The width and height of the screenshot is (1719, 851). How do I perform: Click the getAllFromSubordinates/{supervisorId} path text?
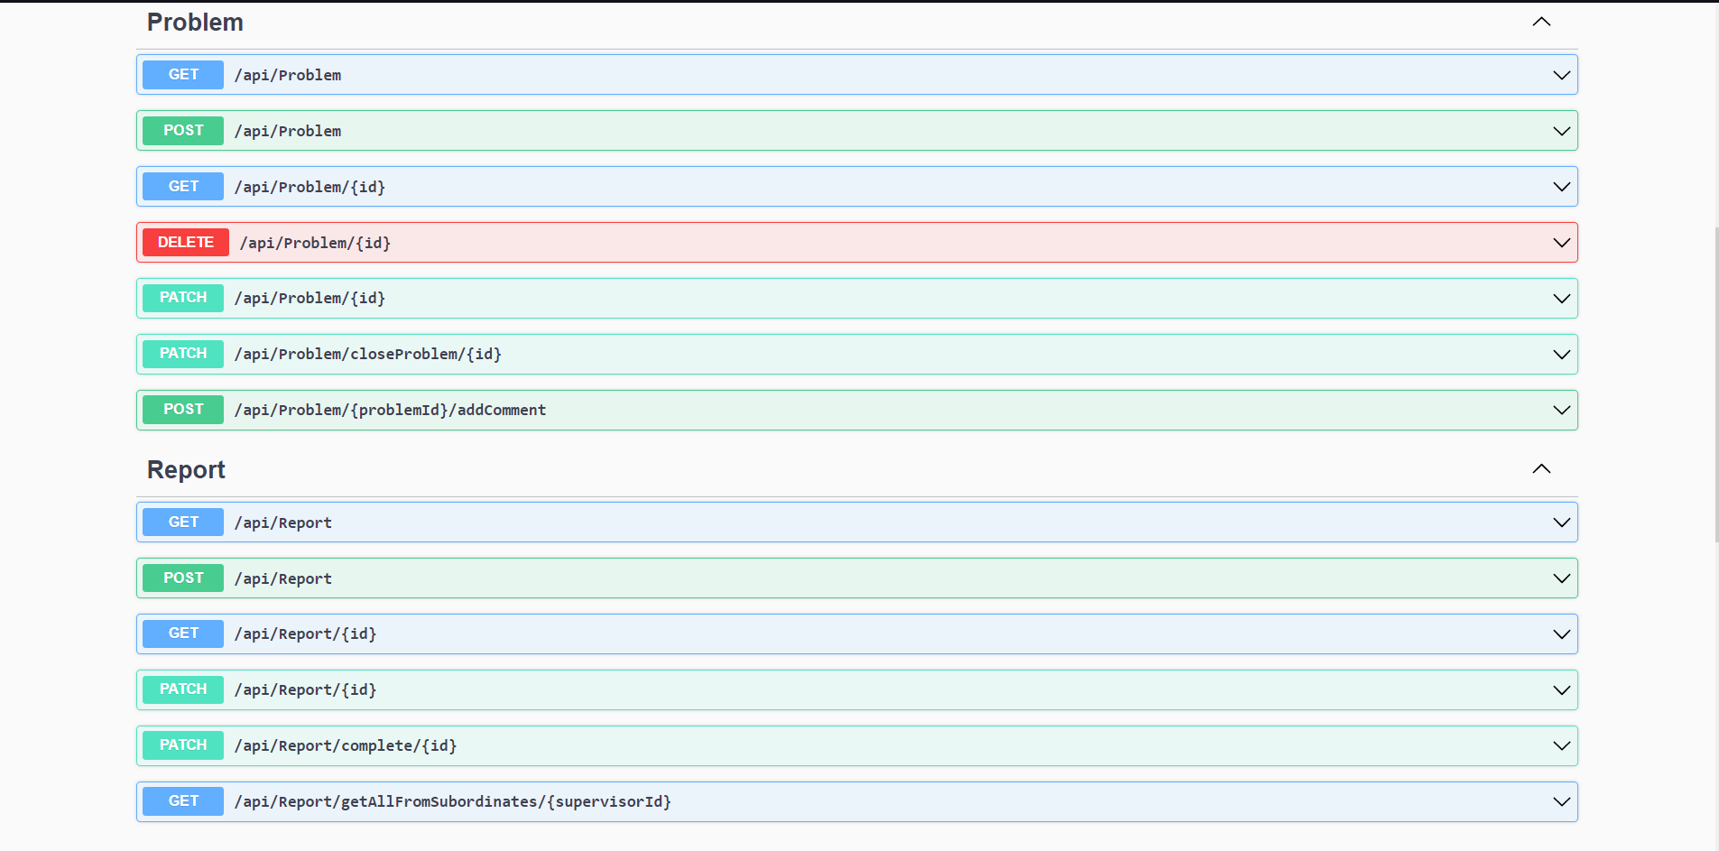(x=453, y=802)
